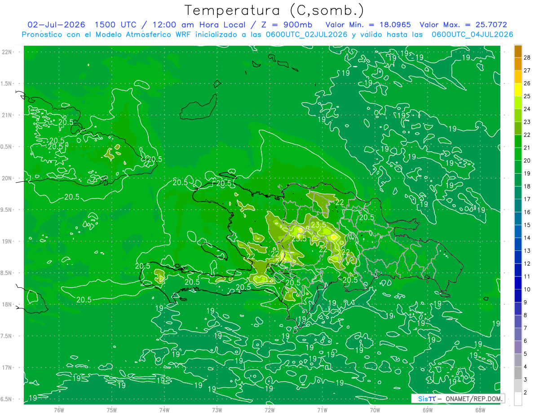
Task: Click the 71W longitude axis label
Action: click(x=322, y=410)
